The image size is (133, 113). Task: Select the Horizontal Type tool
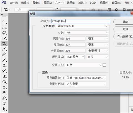[4, 103]
